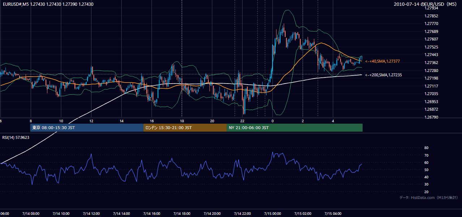Screen dimensions: 462x217
Task: Click RSI scale level 60
Action: tap(426, 162)
